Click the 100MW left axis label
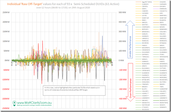The width and height of the screenshot is (171, 112). pyautogui.click(x=6, y=41)
